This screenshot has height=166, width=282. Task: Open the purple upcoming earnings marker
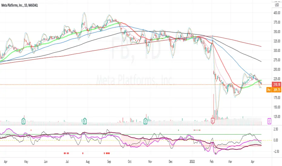coord(269,121)
